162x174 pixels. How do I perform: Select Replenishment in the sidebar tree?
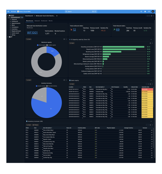16,31
